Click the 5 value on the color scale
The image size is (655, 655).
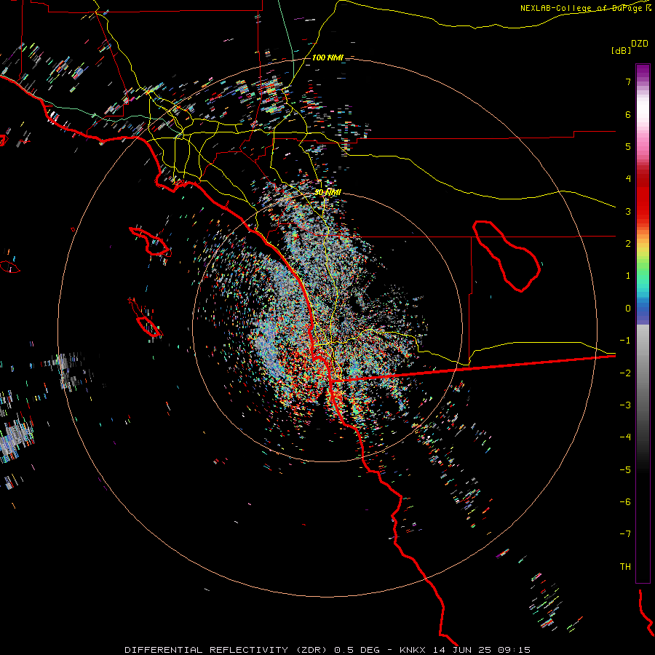pos(628,146)
